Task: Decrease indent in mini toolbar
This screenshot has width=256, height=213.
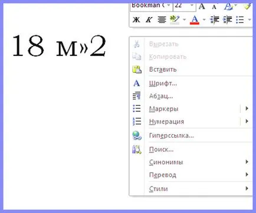Action: click(x=215, y=19)
